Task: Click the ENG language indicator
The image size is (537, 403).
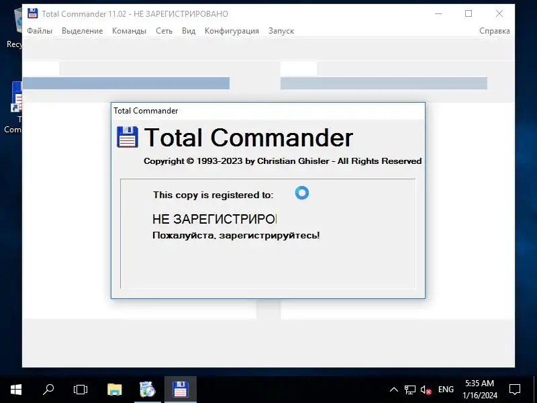Action: click(x=446, y=390)
